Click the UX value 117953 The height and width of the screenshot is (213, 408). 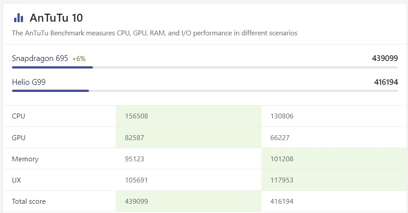[281, 180]
